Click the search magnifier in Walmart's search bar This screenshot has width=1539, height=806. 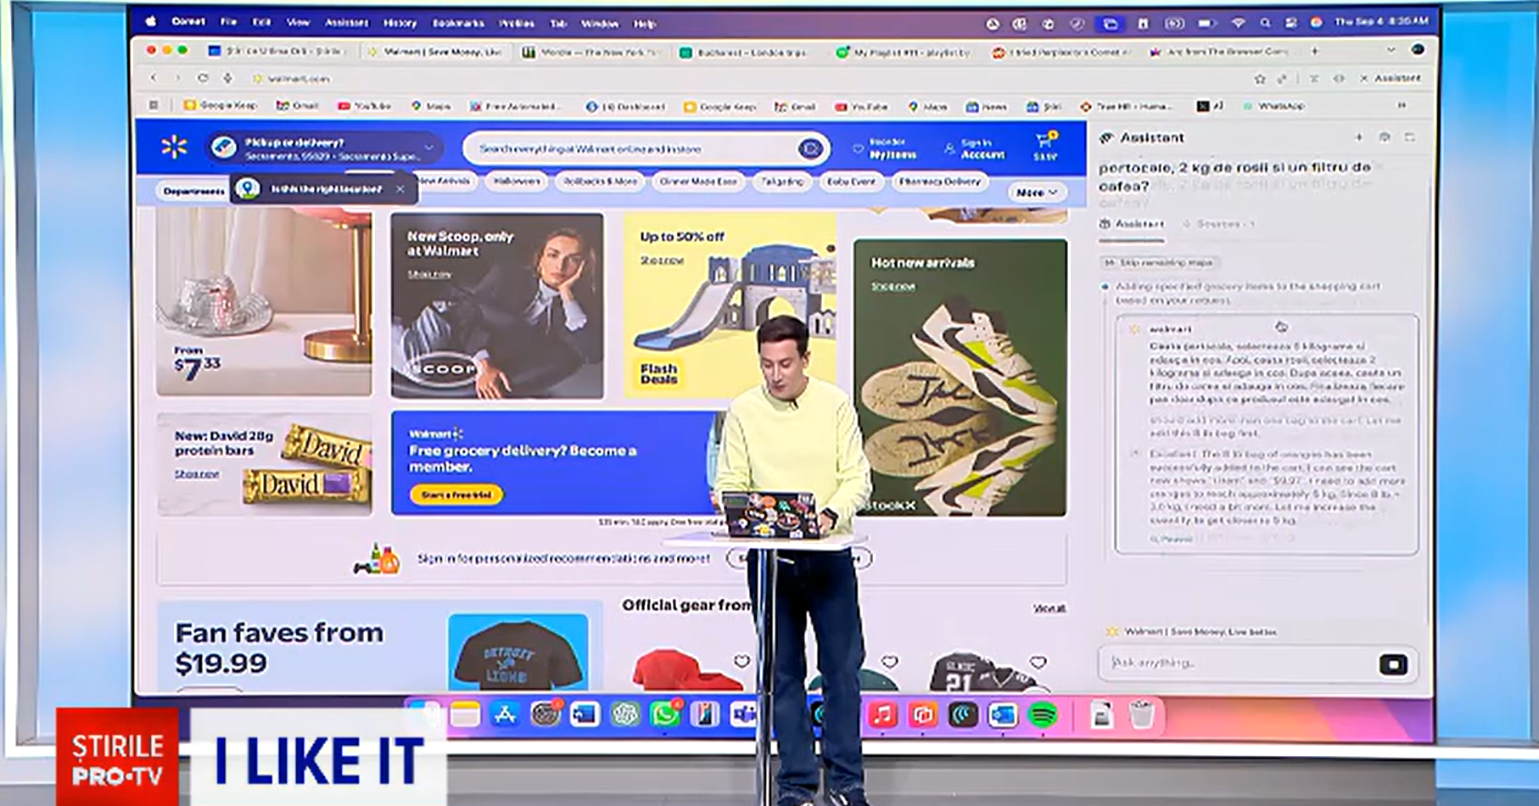click(810, 148)
